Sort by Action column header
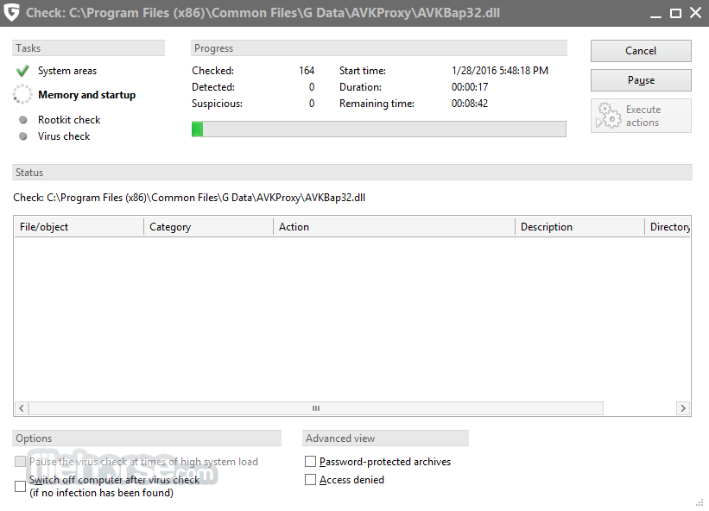This screenshot has height=511, width=709. (395, 227)
